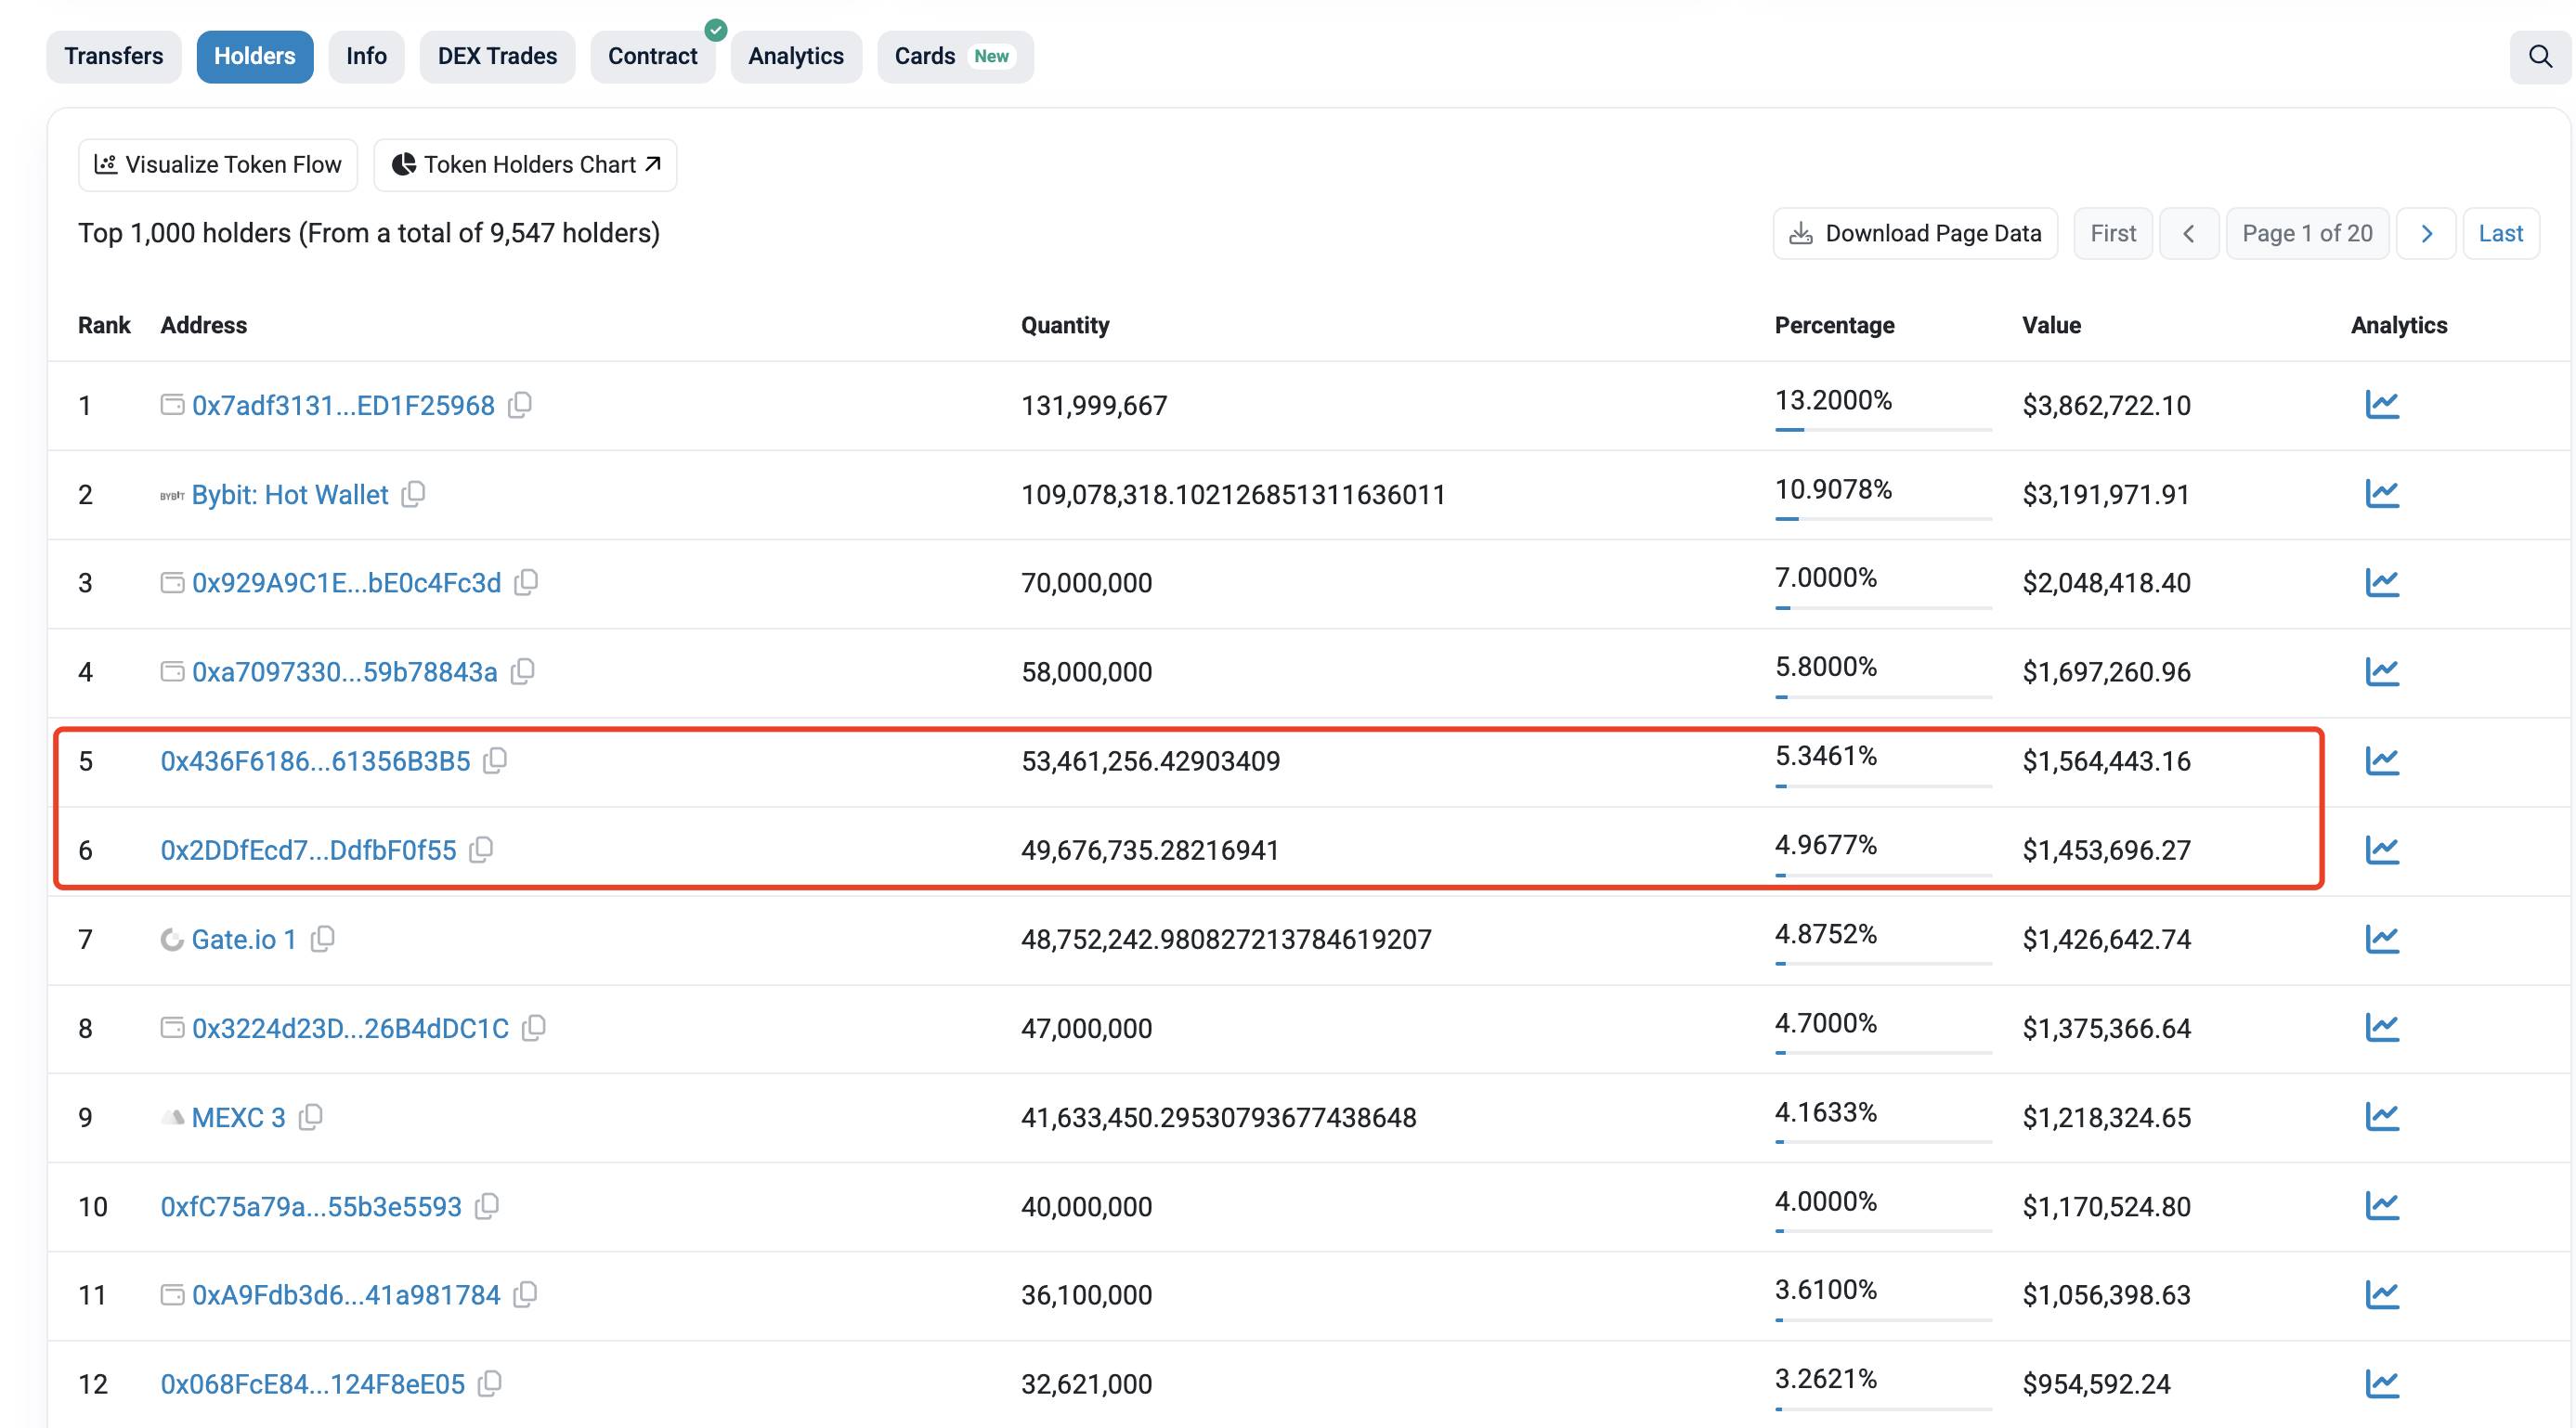Open analytics chart for MEXC 3 row
The image size is (2576, 1428).
[2382, 1117]
